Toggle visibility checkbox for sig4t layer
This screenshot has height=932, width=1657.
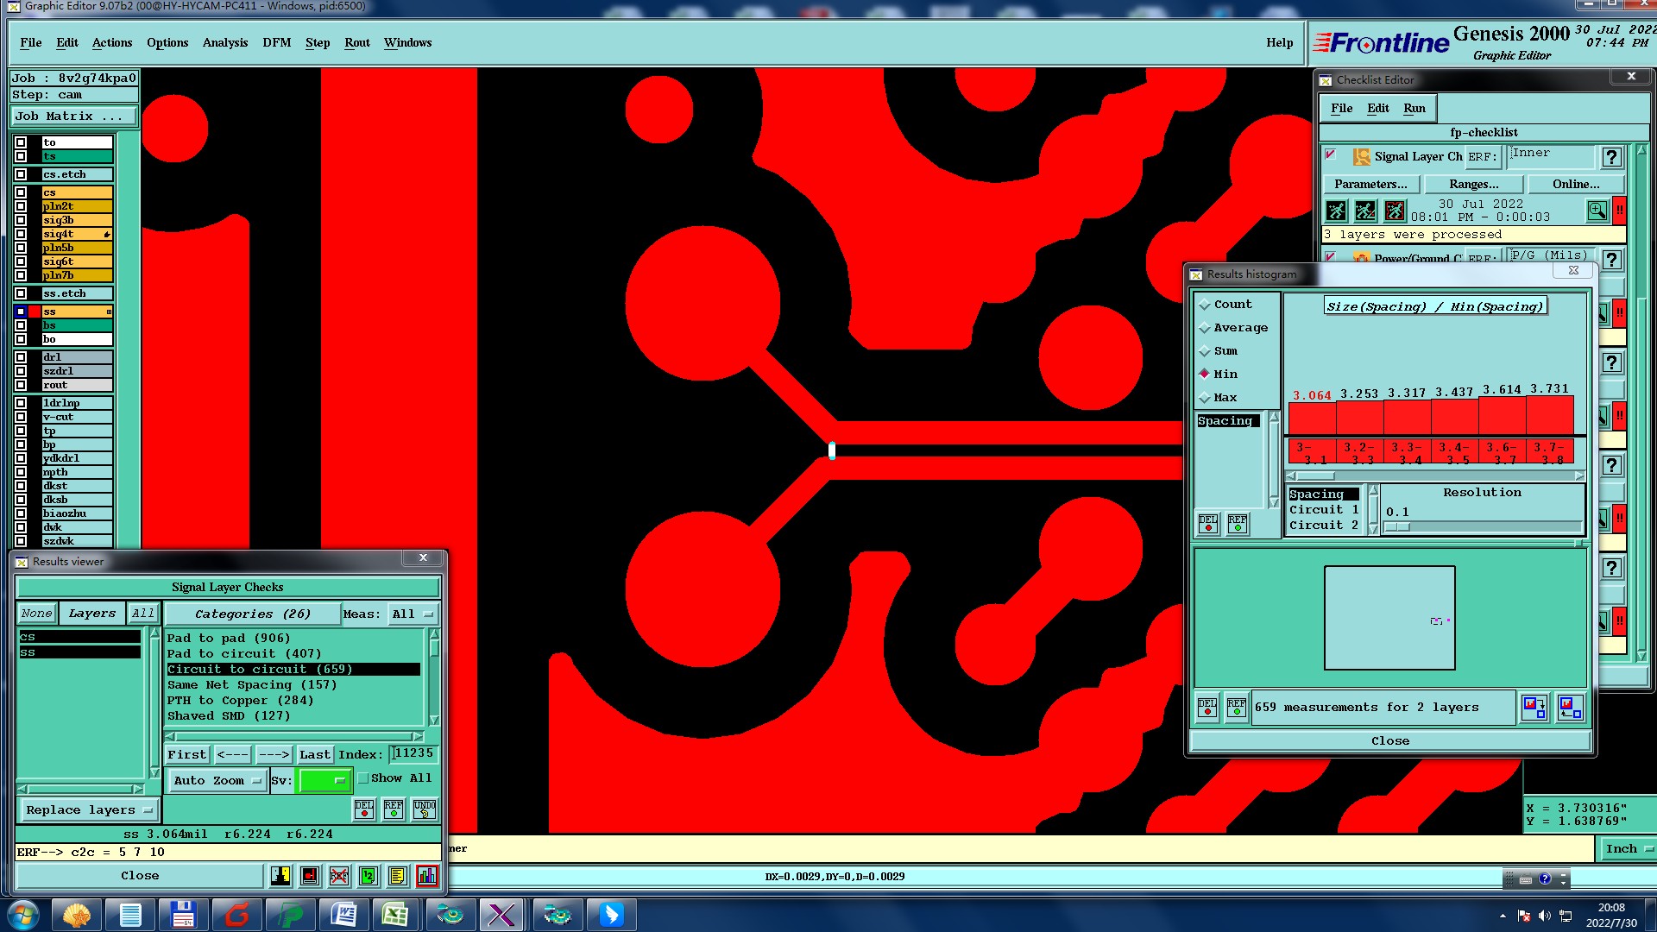(21, 234)
